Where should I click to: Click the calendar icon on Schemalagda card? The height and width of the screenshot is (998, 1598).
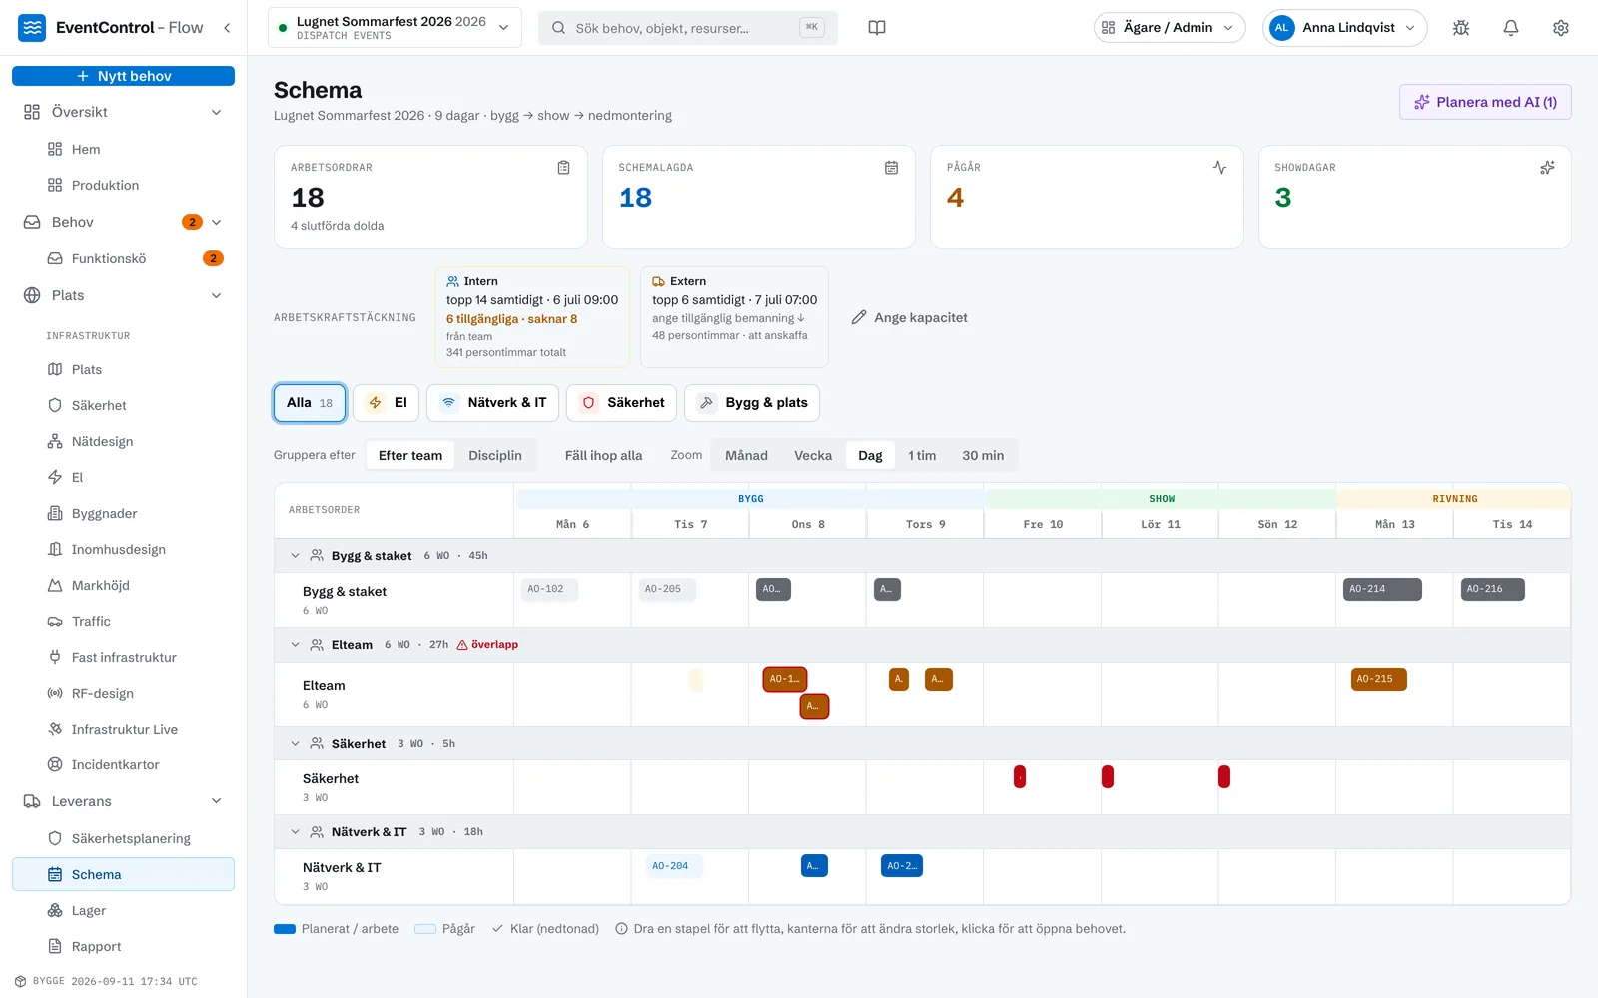coord(891,168)
